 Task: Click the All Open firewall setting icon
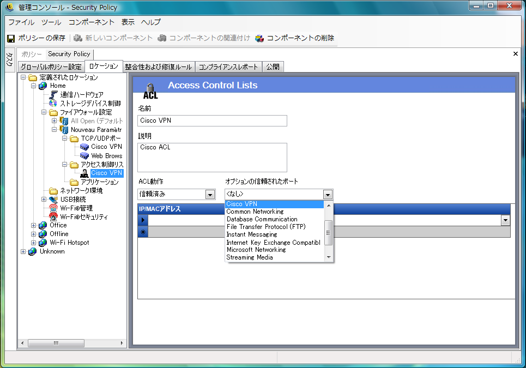click(x=64, y=121)
